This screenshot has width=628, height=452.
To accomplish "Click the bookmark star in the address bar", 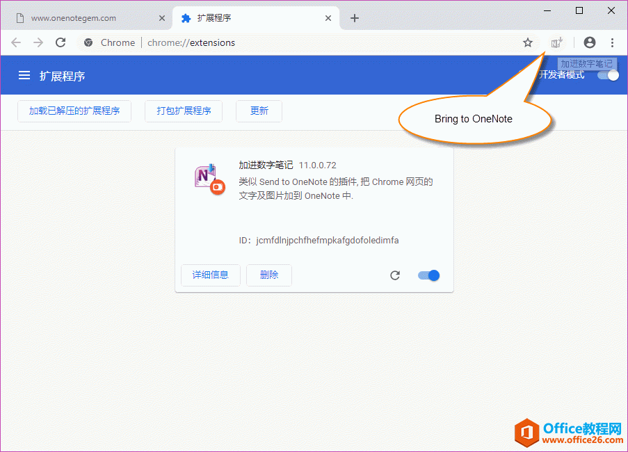I will pyautogui.click(x=527, y=42).
